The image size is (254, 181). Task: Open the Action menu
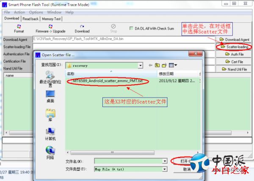(x=19, y=12)
